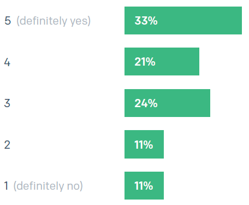Select the 21% green bar

tap(162, 61)
